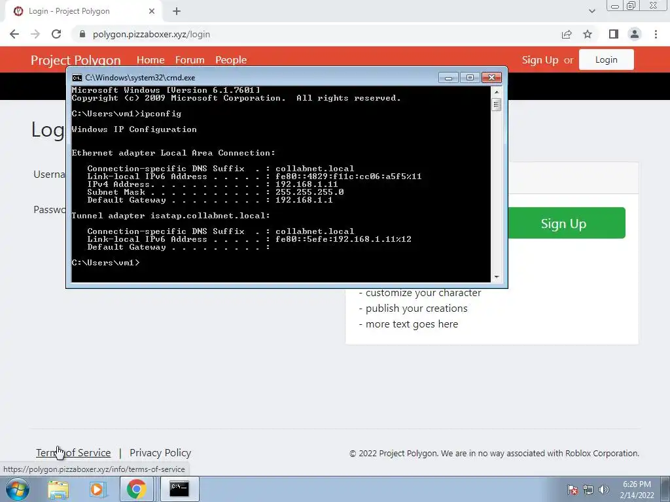
Task: Click the cmd scrollbar thumb
Action: (x=496, y=105)
